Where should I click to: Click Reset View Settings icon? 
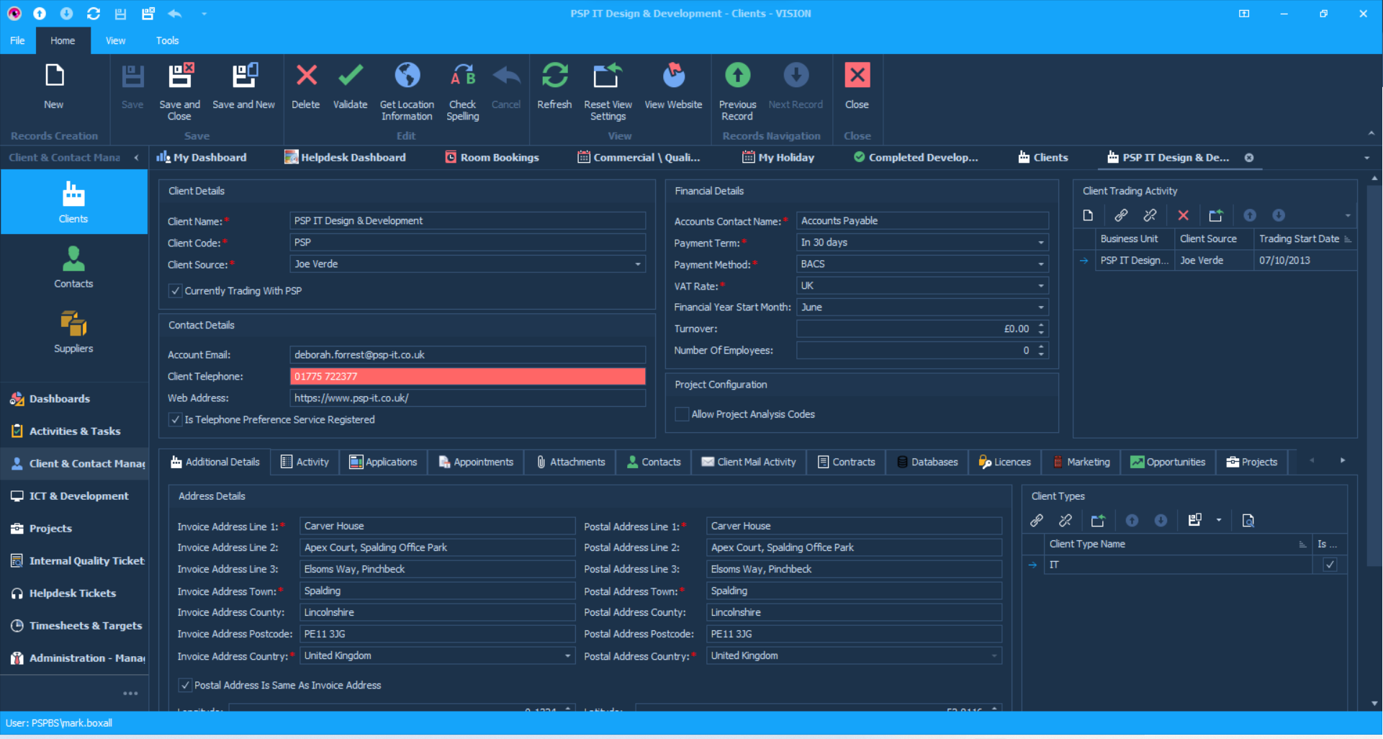(608, 76)
